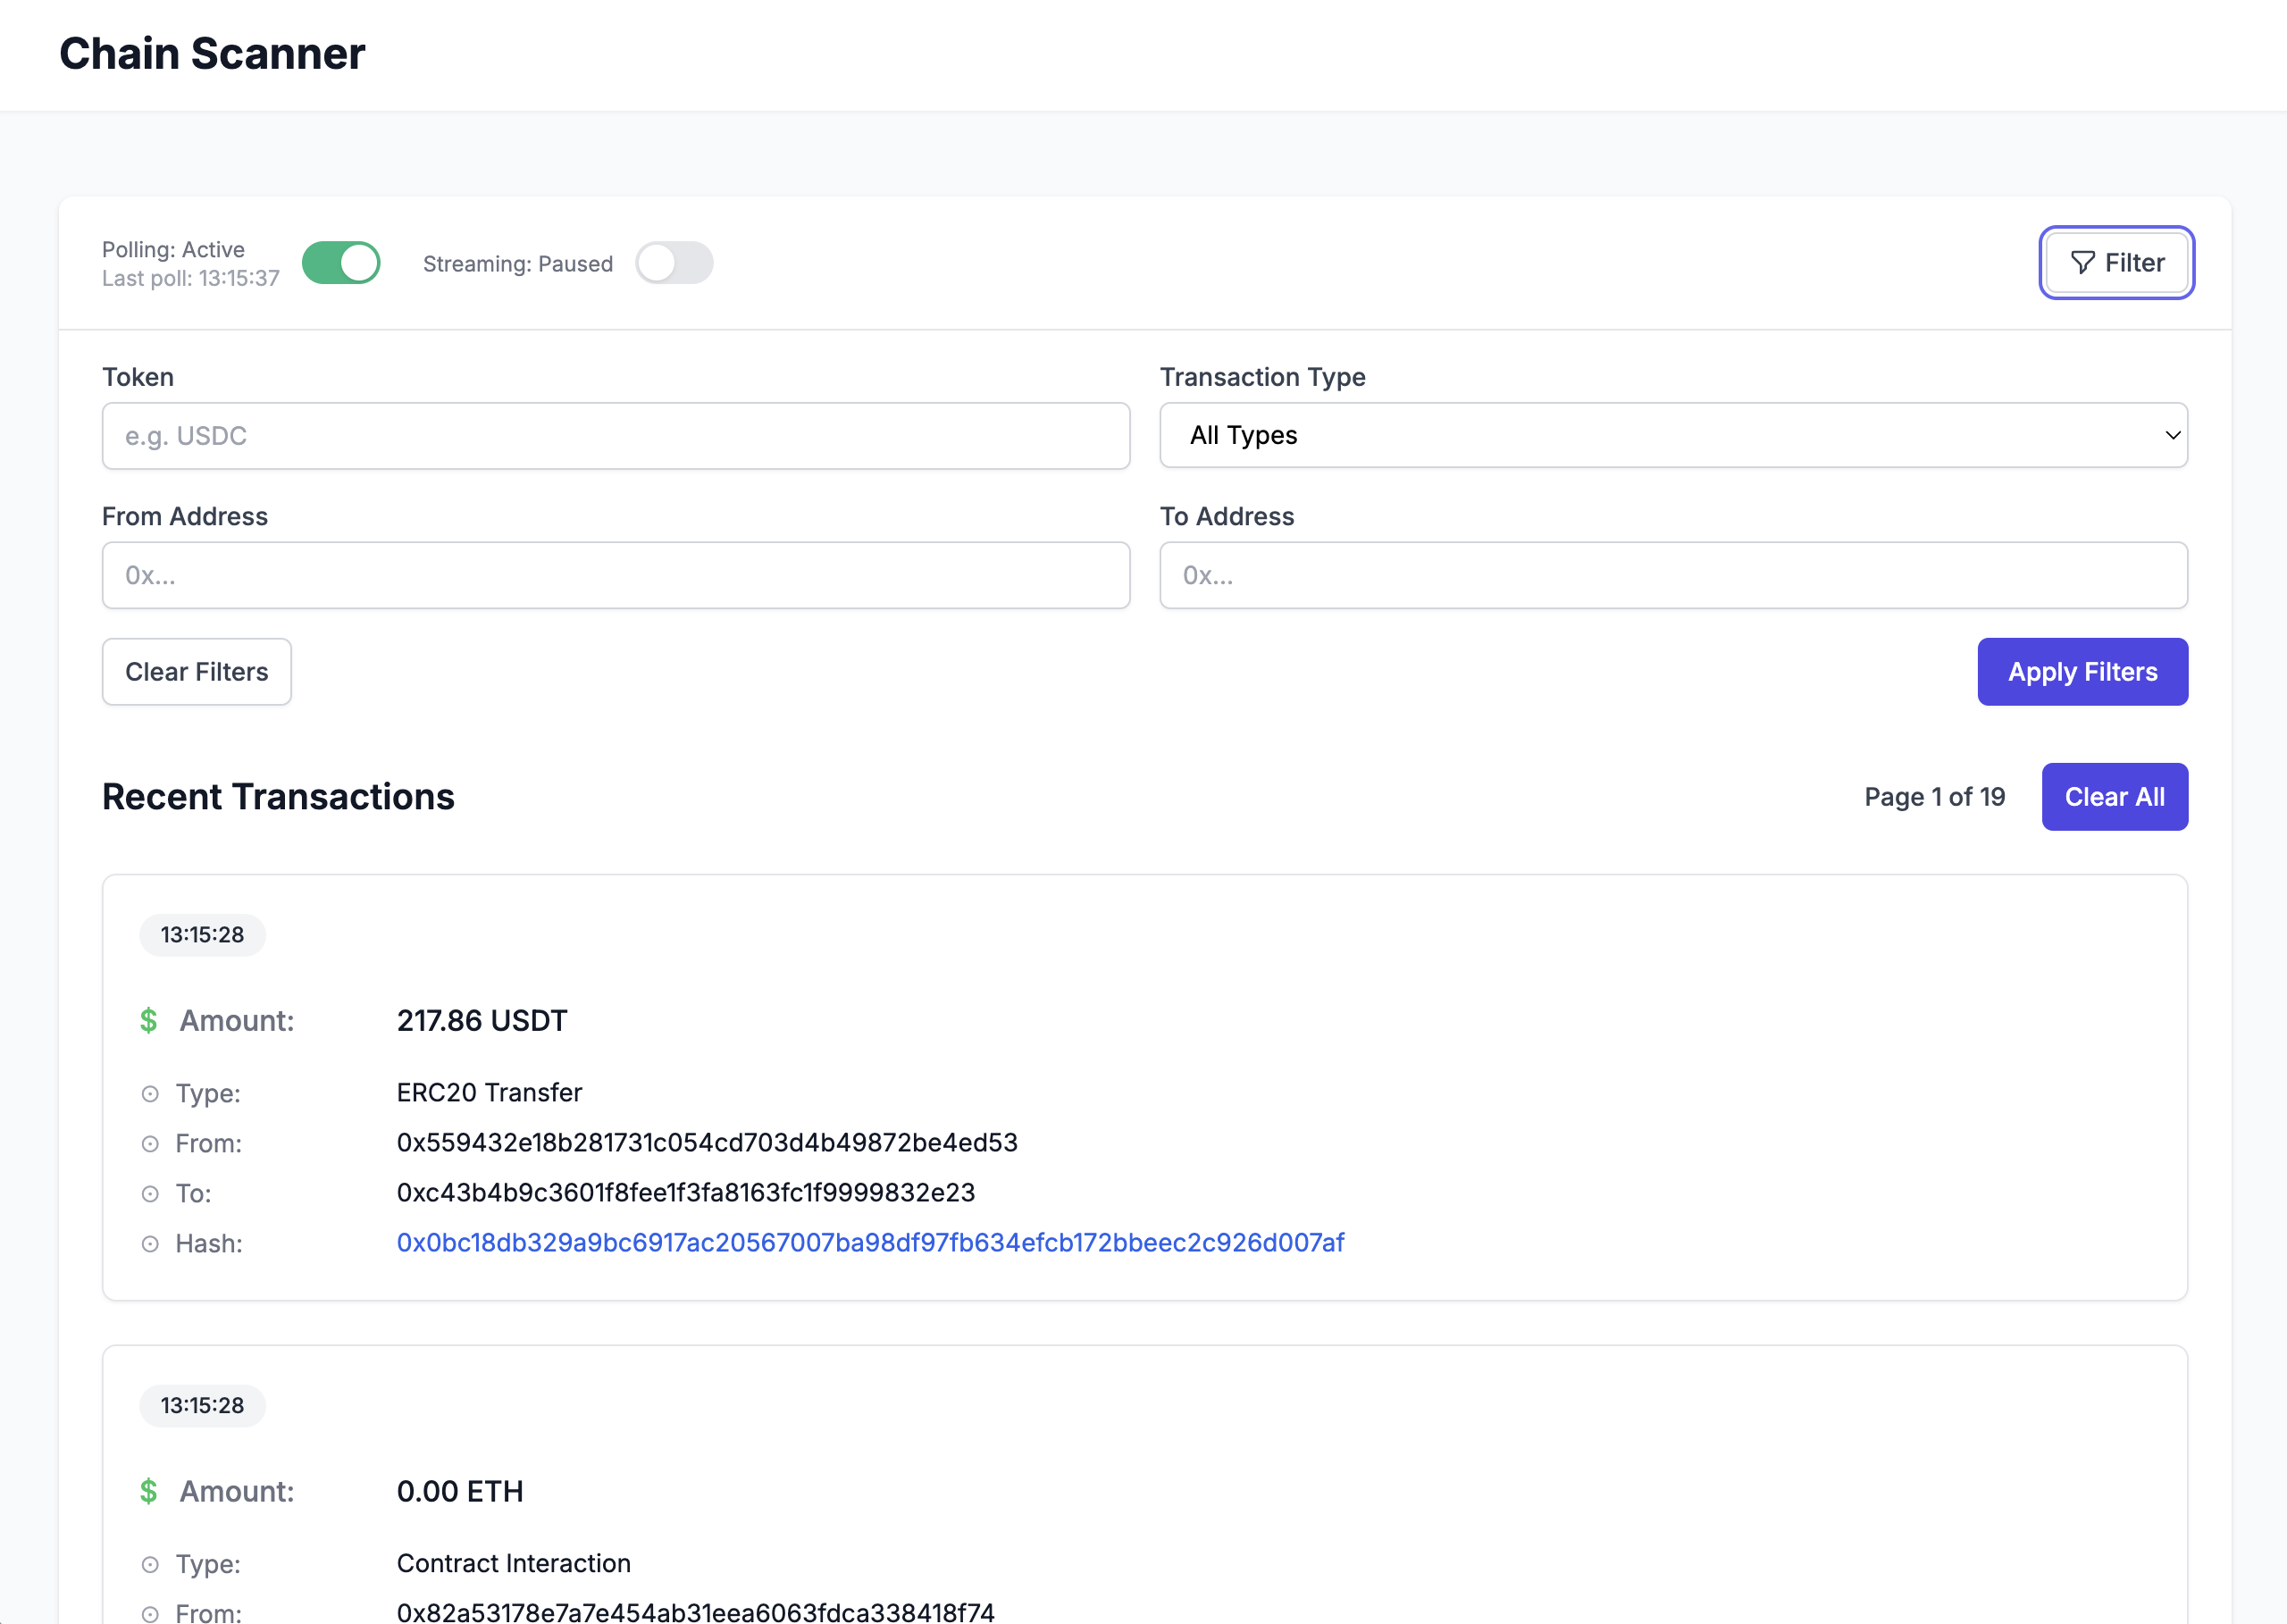The width and height of the screenshot is (2287, 1624).
Task: Click the 13:15:28 timestamp badge on first transaction
Action: 202,934
